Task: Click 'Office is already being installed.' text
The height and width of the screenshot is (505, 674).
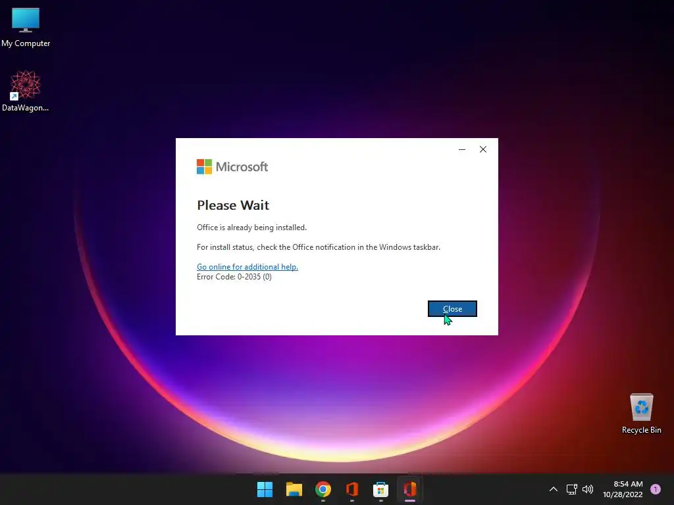Action: pos(251,228)
